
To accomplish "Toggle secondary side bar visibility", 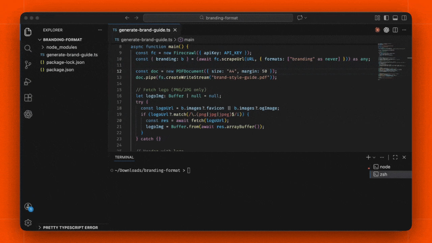I will coord(404,18).
